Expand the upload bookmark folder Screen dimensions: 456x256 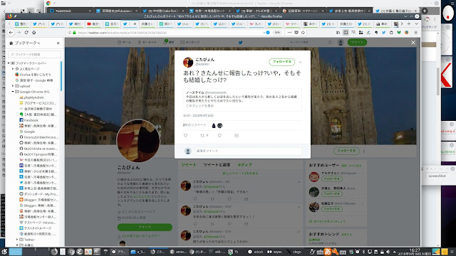(x=13, y=86)
